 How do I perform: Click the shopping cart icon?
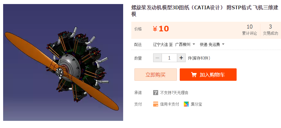click(194, 75)
